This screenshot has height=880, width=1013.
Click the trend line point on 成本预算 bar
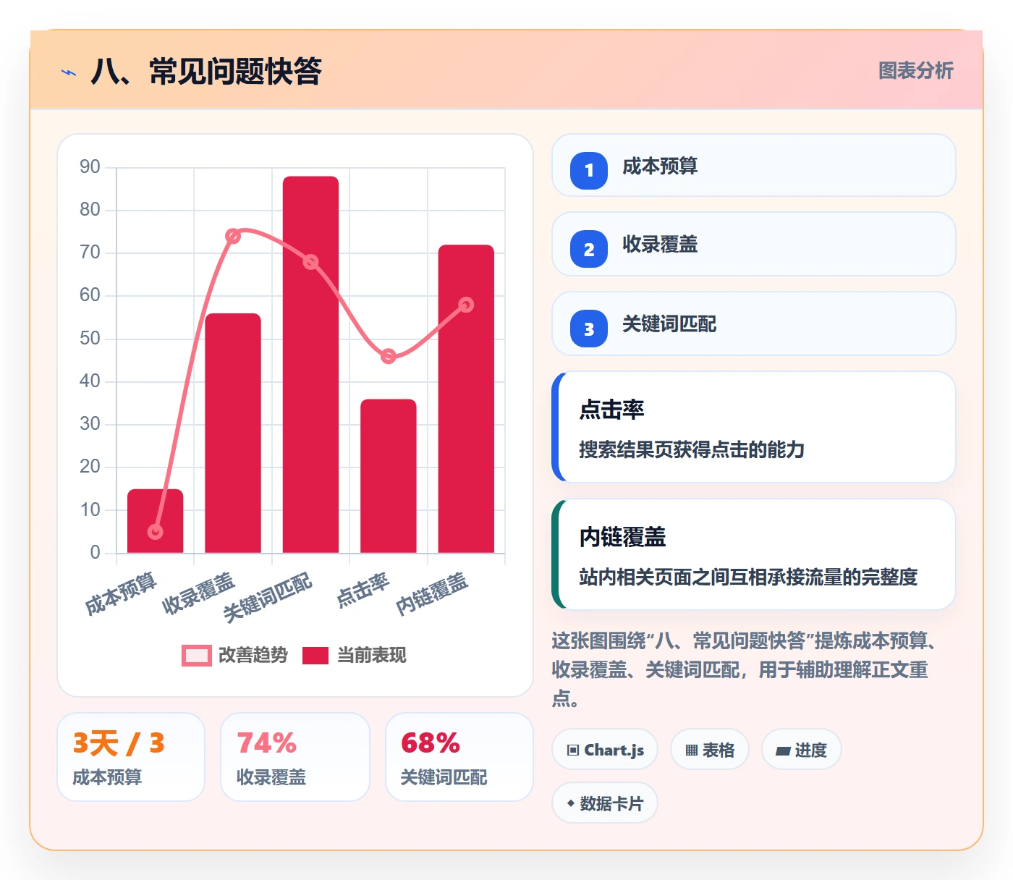click(156, 532)
